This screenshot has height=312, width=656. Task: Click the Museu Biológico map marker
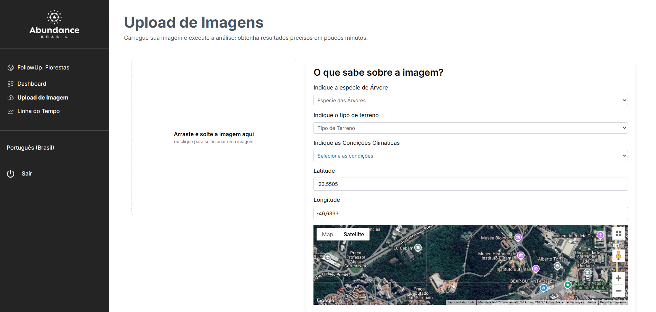coord(518,237)
